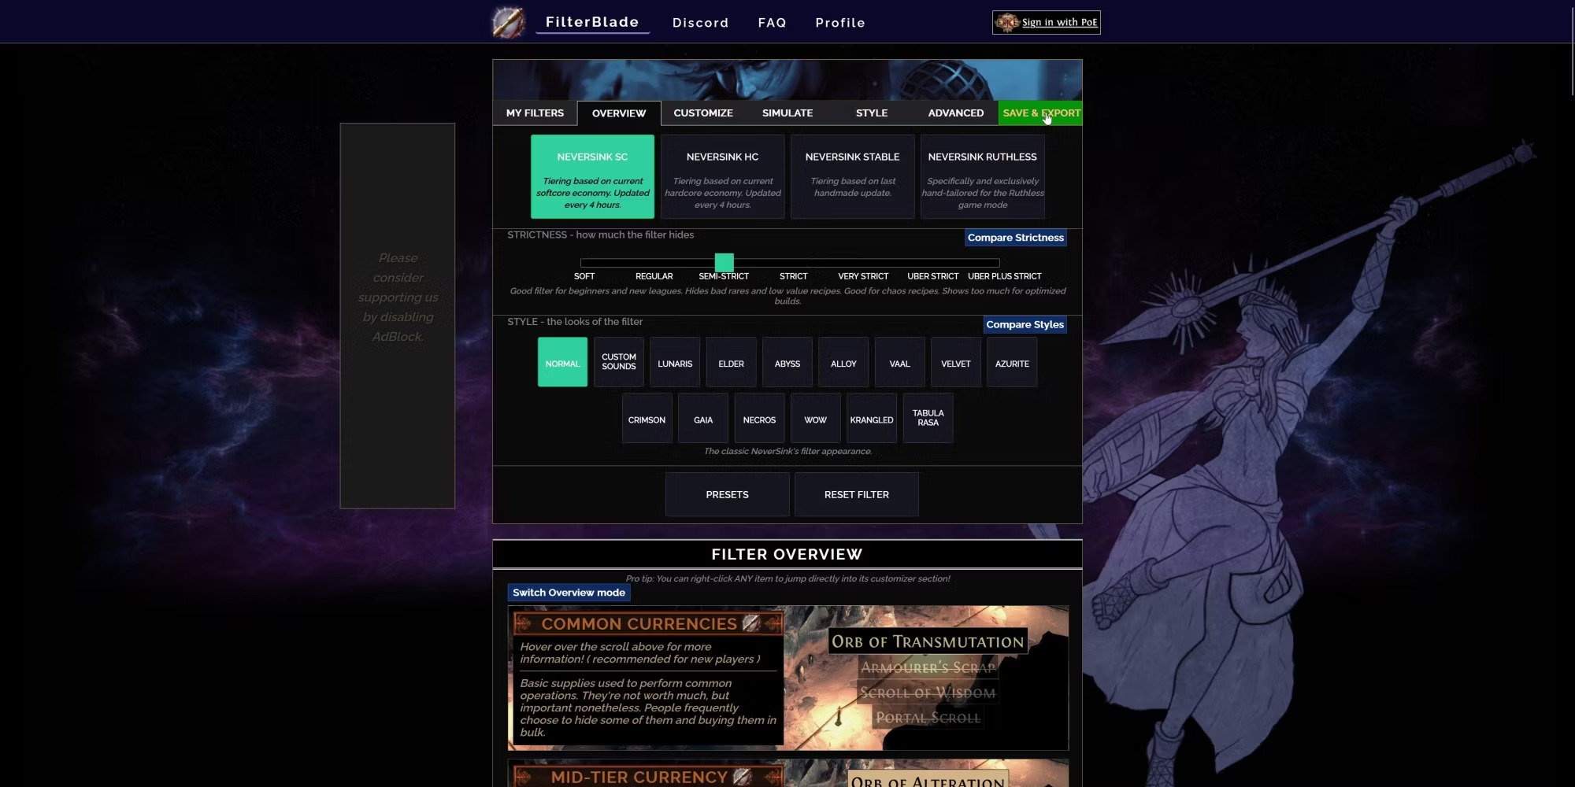Apply the Vaal style

[x=899, y=362]
